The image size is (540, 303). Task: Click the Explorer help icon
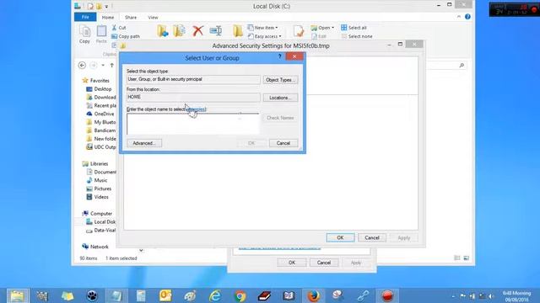pos(467,17)
